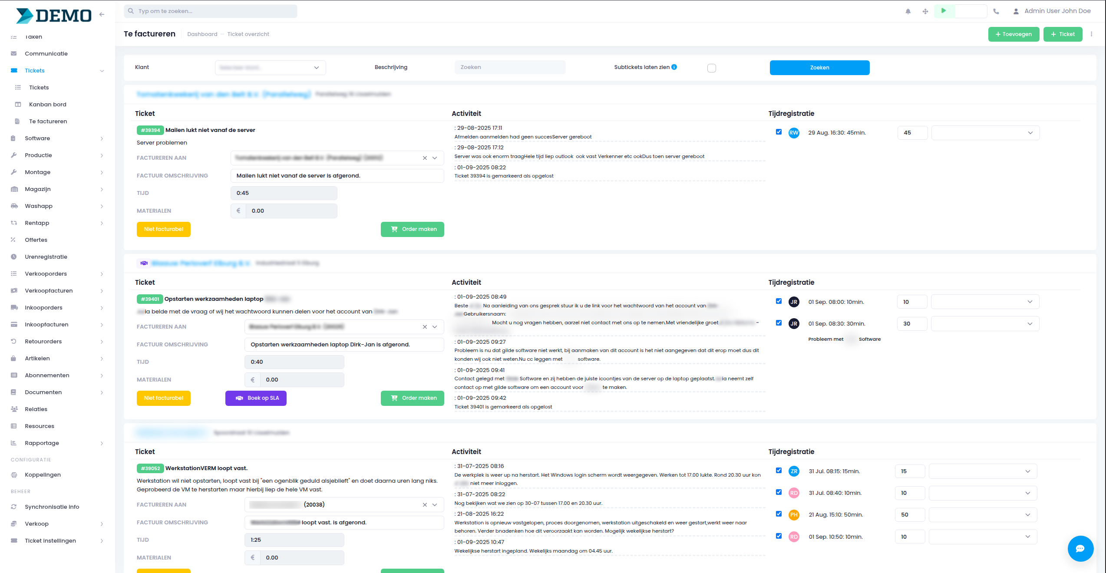
Task: Uncheck the 29 Aug. 16:30 time entry
Action: click(779, 132)
